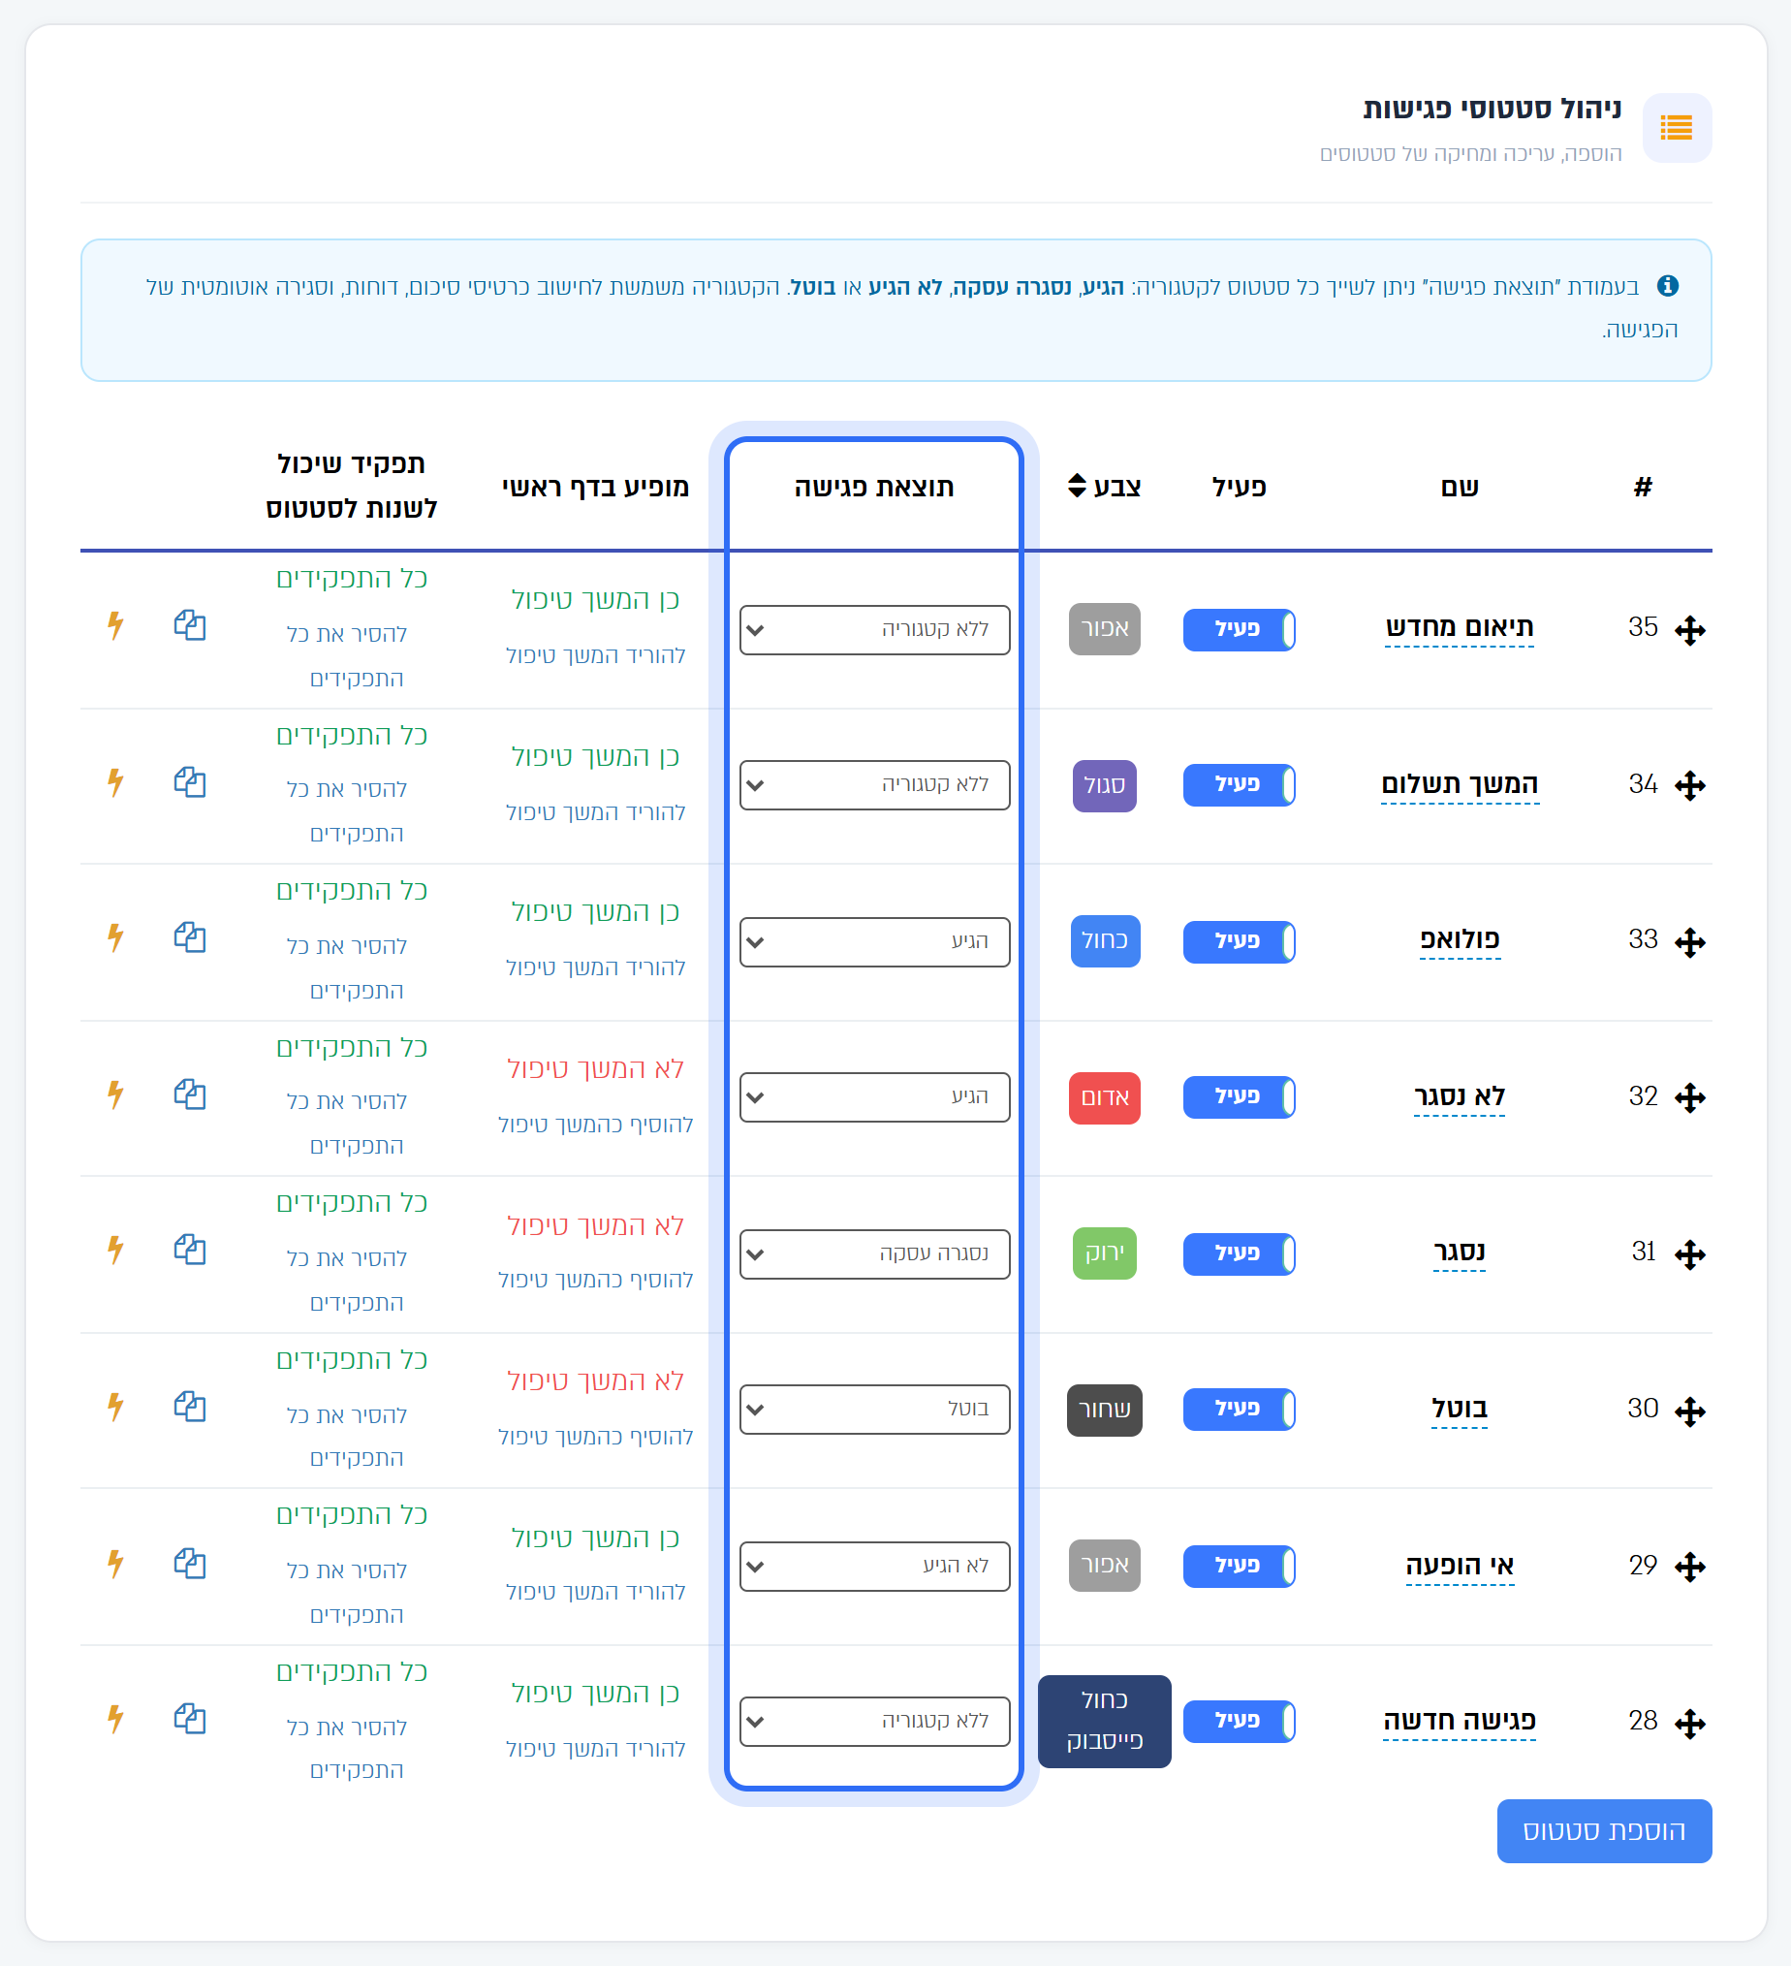
Task: Click the status name פגישה חדשה
Action: (1460, 1720)
